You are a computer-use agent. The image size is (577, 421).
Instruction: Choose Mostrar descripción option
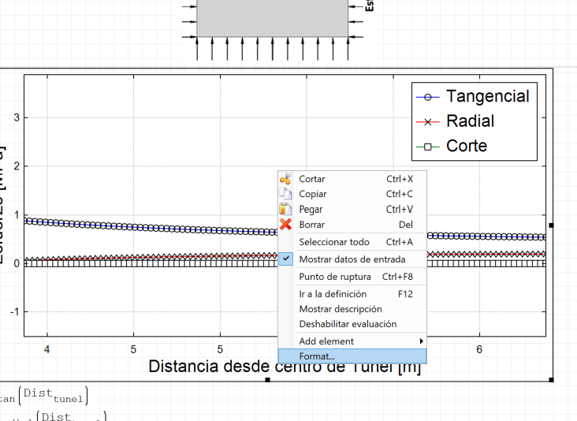[x=341, y=309]
